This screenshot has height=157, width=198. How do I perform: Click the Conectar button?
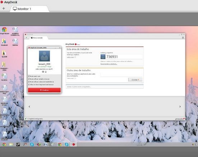(x=135, y=80)
